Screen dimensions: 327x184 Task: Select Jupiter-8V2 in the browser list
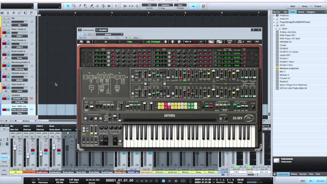(285, 55)
